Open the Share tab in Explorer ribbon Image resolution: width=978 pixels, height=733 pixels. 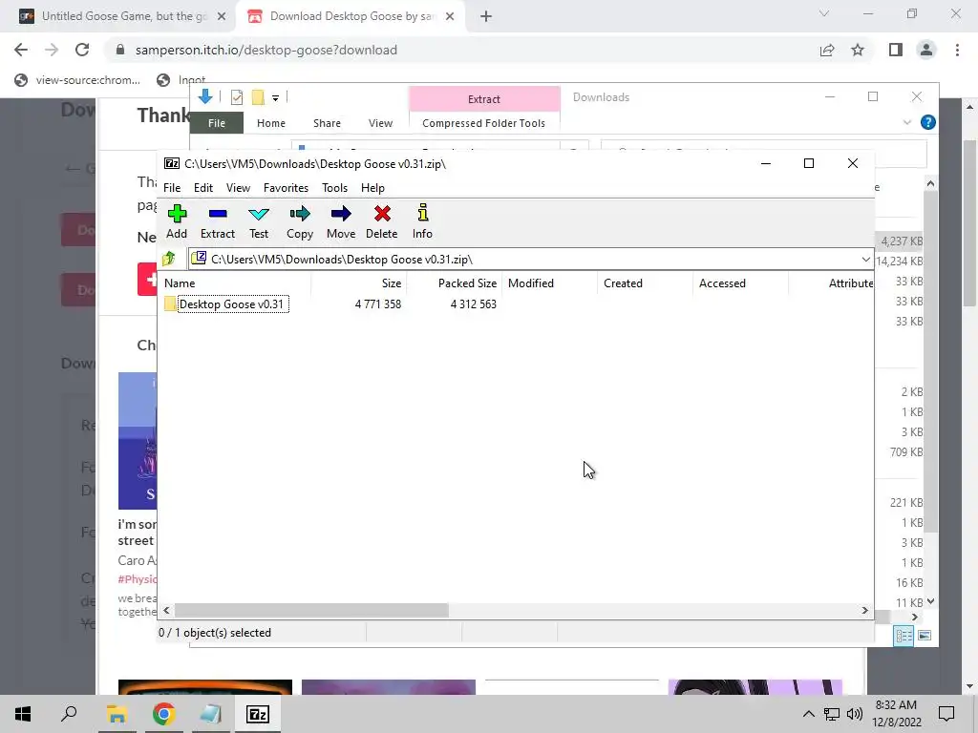(x=327, y=123)
